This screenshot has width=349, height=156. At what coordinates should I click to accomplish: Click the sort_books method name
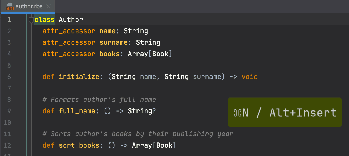tap(79, 145)
